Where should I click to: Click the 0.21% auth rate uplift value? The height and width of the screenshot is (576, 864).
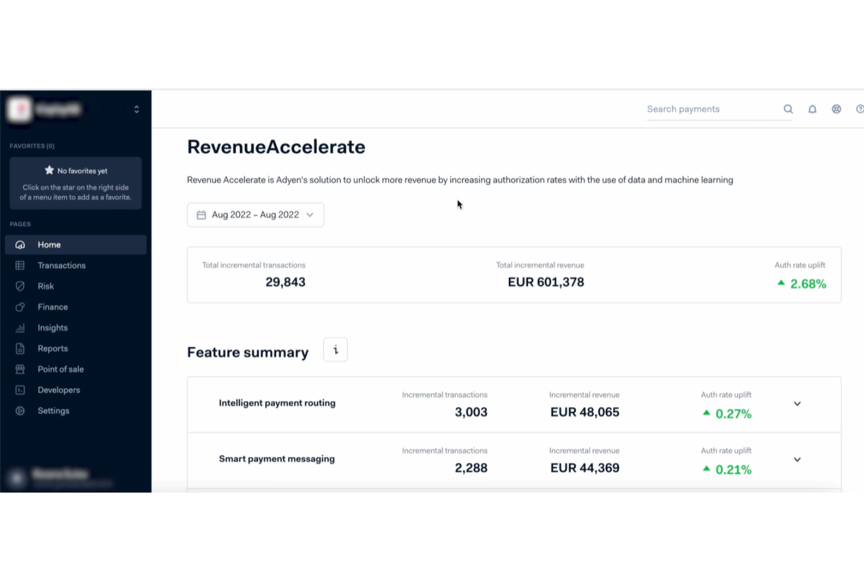[733, 470]
